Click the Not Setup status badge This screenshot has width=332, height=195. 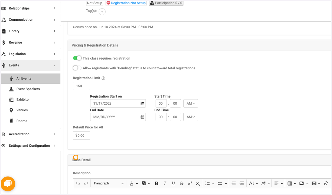click(x=95, y=3)
